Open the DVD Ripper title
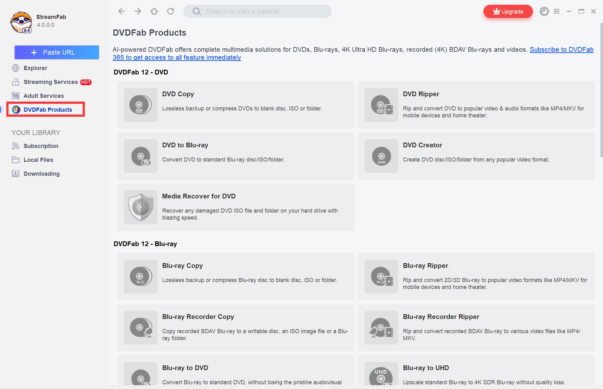The width and height of the screenshot is (603, 389). tap(421, 94)
